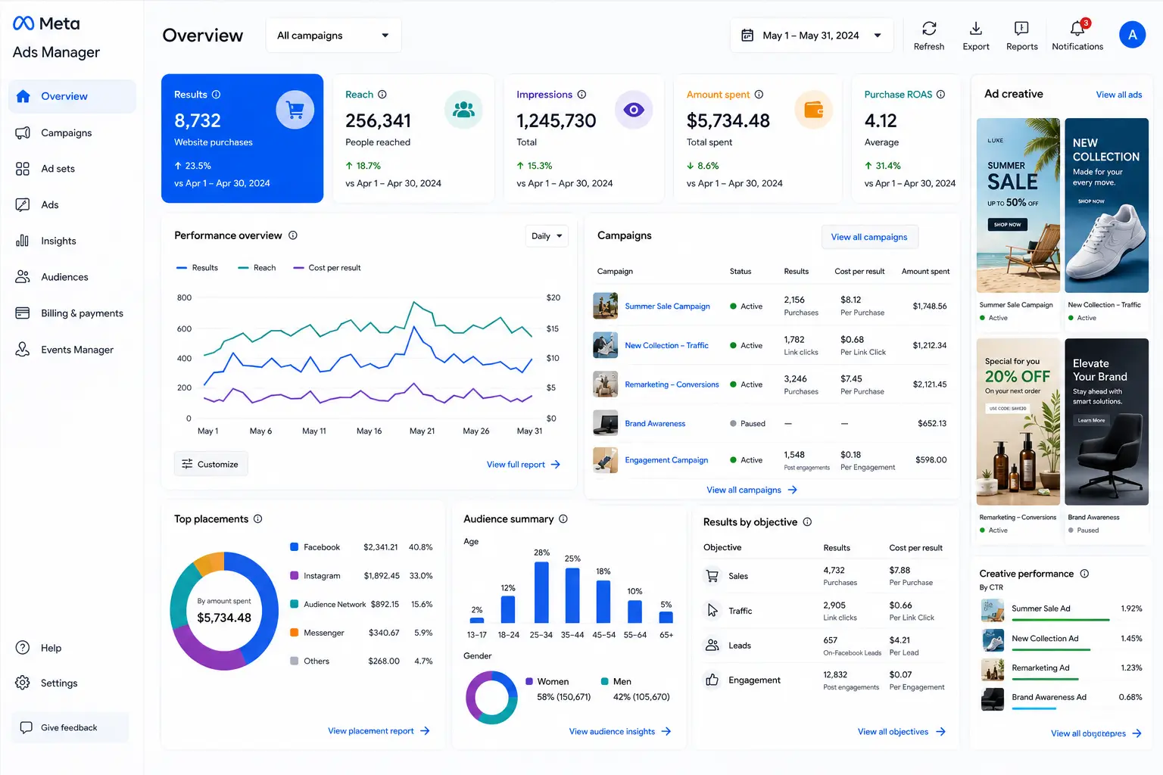This screenshot has width=1163, height=775.
Task: Toggle Cost per result legend item
Action: click(327, 268)
